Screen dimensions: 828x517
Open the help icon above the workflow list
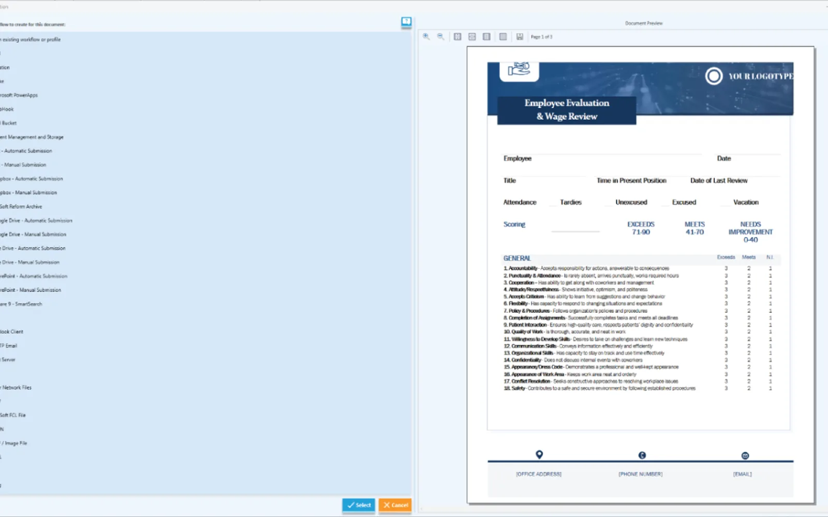pyautogui.click(x=406, y=22)
